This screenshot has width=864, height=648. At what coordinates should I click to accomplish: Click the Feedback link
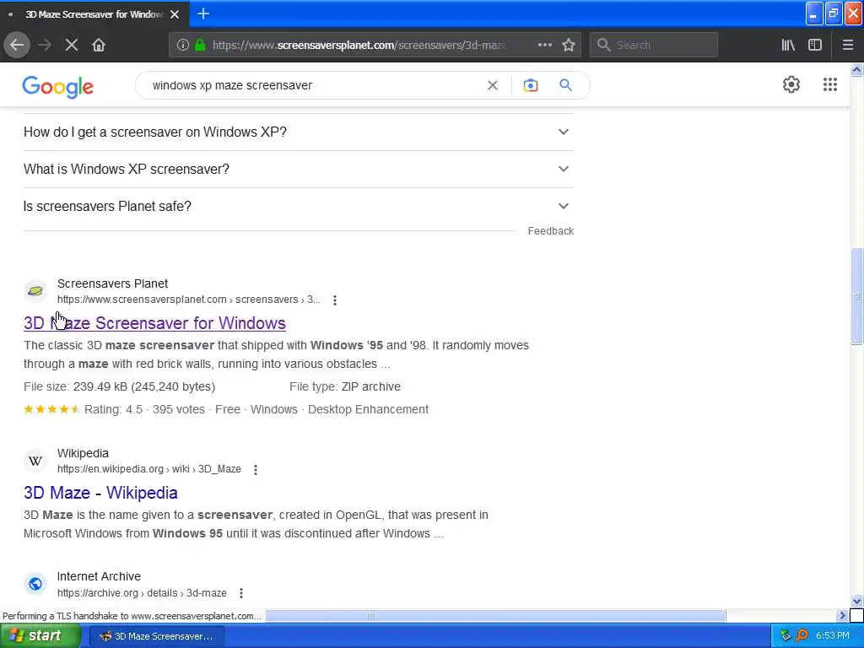click(550, 231)
